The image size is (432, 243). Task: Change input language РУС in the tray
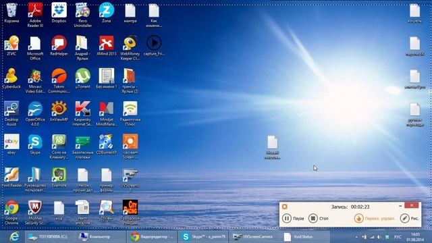coord(398,237)
